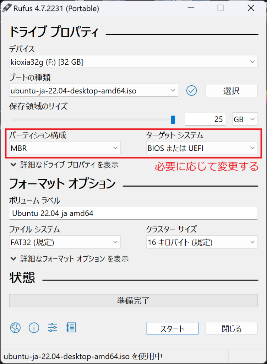Minimize the Rufus window
The width and height of the screenshot is (267, 364).
click(x=191, y=8)
